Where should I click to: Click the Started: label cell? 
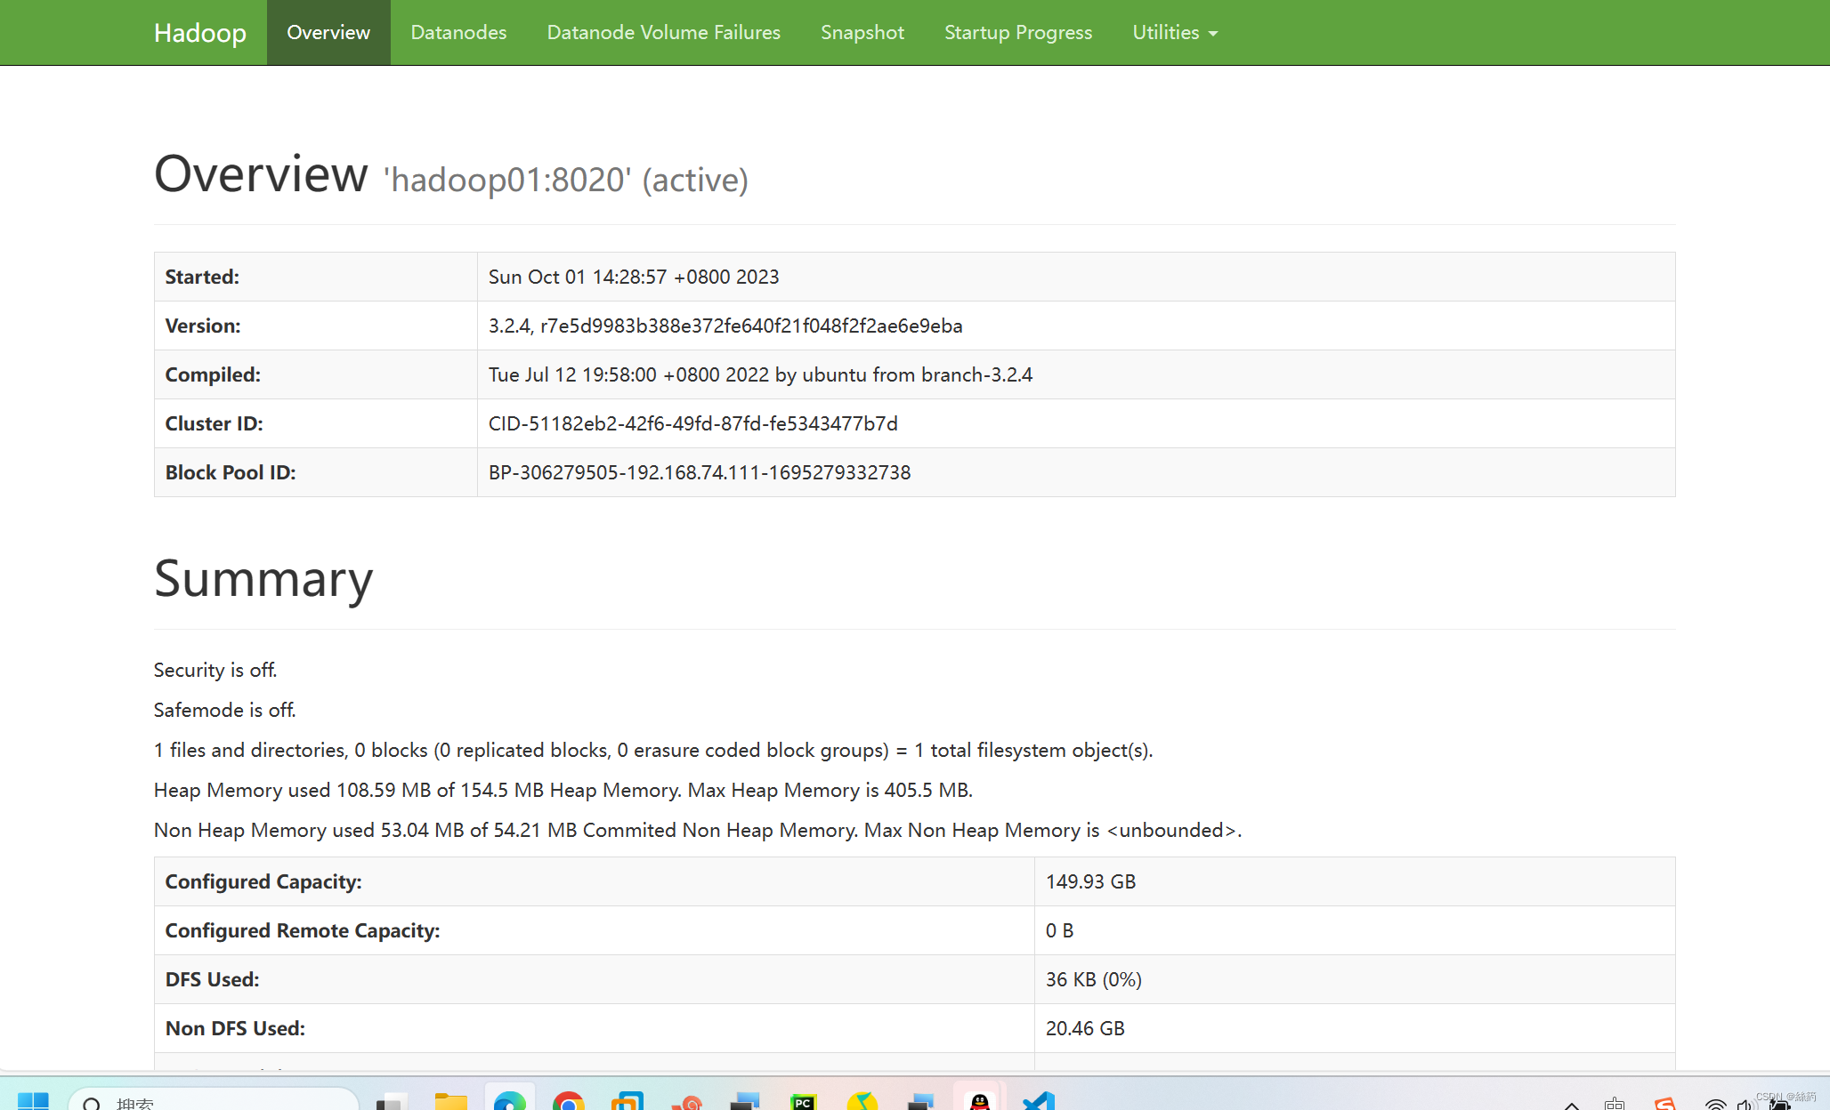tap(316, 277)
